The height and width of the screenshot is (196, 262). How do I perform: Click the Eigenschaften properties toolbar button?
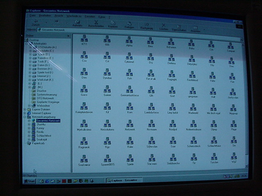tap(179, 28)
